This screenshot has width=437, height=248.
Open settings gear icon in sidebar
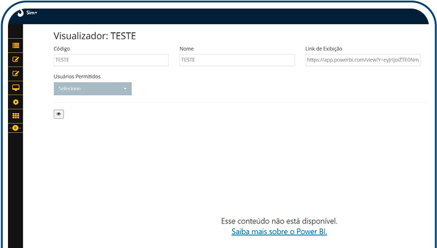pyautogui.click(x=16, y=102)
